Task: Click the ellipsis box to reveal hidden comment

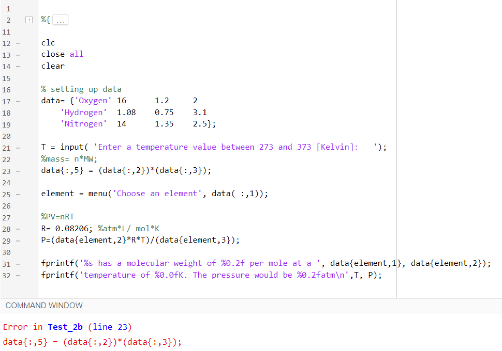Action: tap(60, 19)
